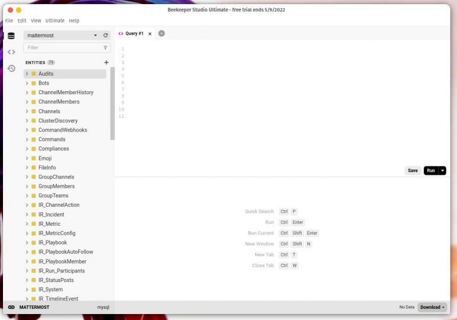Click the entity list scrollbar
Screen dimensions: 457x320
113,104
